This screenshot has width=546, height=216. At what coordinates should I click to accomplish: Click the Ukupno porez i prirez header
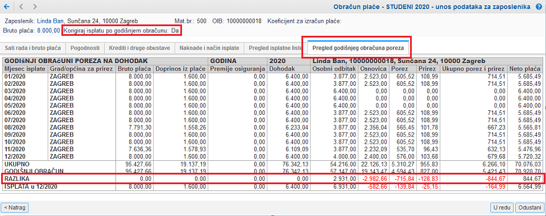(x=473, y=69)
